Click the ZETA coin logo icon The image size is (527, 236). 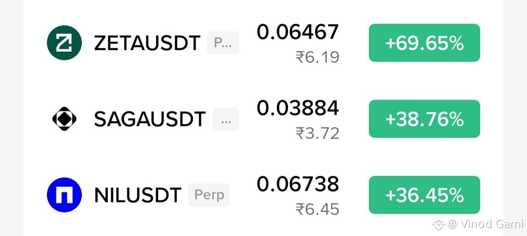64,42
